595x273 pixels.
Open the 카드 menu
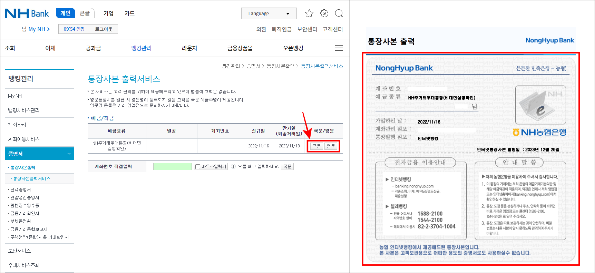click(129, 13)
